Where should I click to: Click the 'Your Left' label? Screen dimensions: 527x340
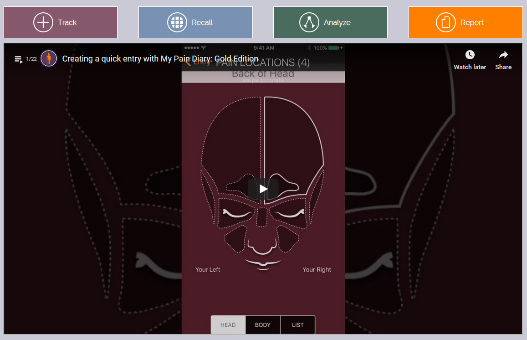(208, 269)
